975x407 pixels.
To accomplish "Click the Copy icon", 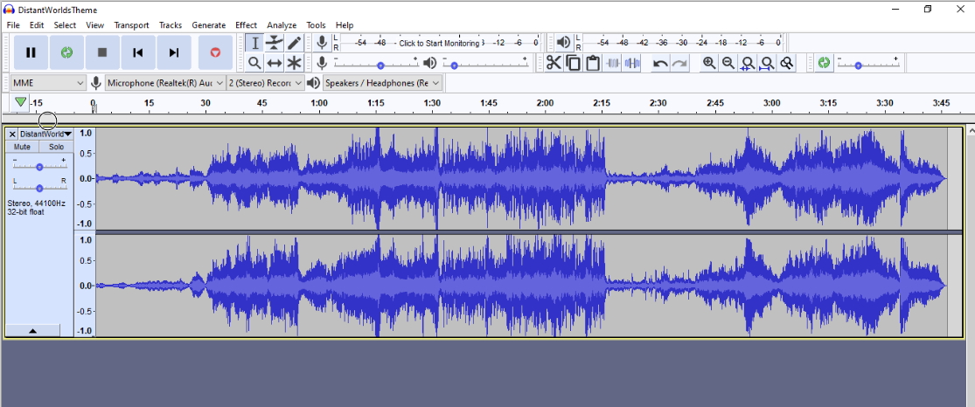I will [574, 63].
